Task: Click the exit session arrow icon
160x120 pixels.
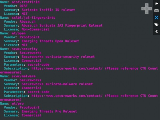Action: click(x=156, y=3)
